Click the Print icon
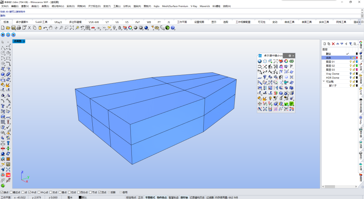Viewport: 364px width, 199px height. point(19,28)
